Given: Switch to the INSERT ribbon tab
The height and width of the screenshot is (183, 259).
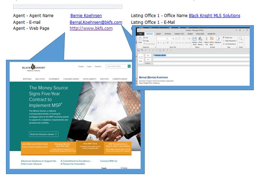Looking at the screenshot, I should pyautogui.click(x=158, y=34).
